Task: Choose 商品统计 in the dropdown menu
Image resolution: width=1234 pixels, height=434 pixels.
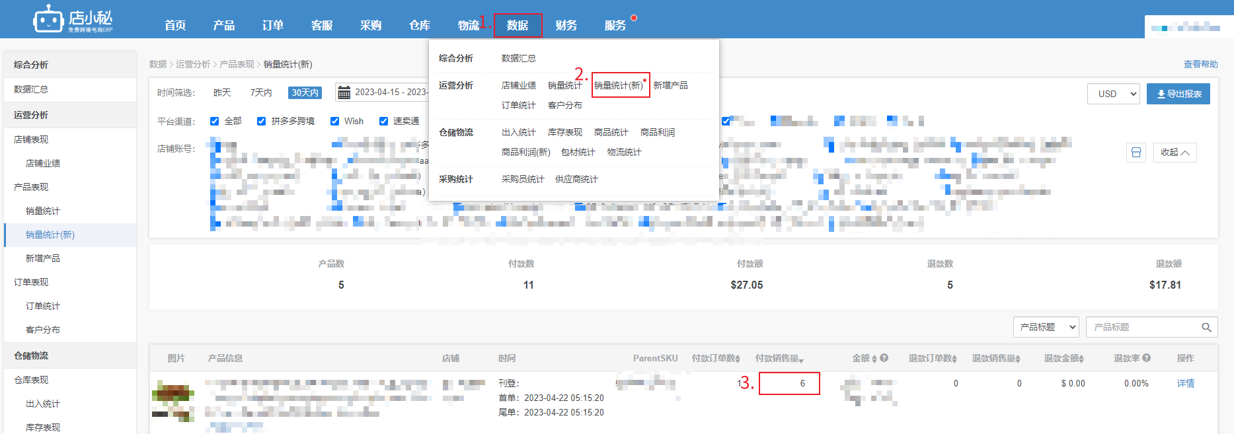Action: point(611,132)
